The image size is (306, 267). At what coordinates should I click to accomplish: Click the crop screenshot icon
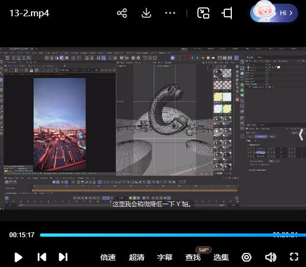click(x=227, y=13)
